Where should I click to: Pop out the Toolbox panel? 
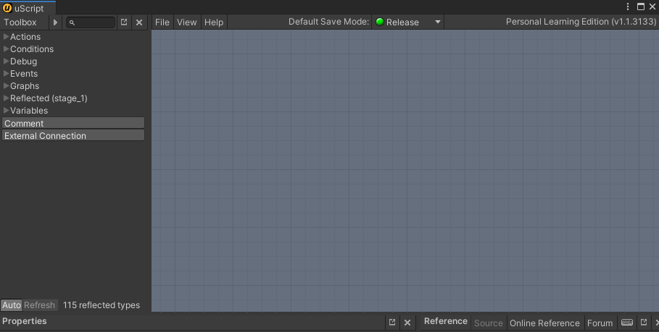[x=124, y=22]
